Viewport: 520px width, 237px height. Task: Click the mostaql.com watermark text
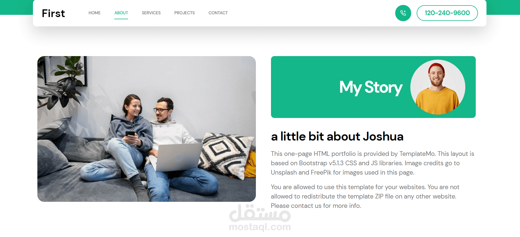click(x=260, y=227)
